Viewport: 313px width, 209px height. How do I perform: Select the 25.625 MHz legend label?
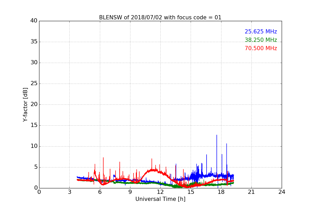pyautogui.click(x=261, y=32)
